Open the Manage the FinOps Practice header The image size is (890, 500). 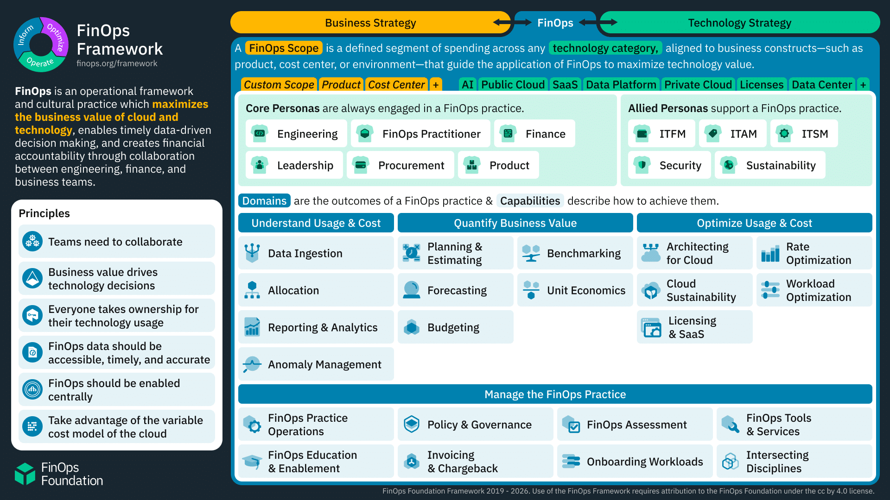555,394
